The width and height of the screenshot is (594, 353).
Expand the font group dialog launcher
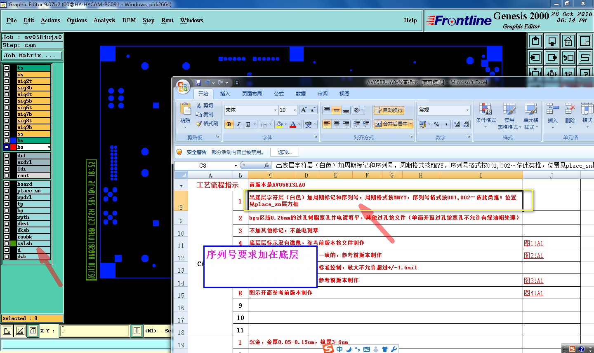click(315, 137)
